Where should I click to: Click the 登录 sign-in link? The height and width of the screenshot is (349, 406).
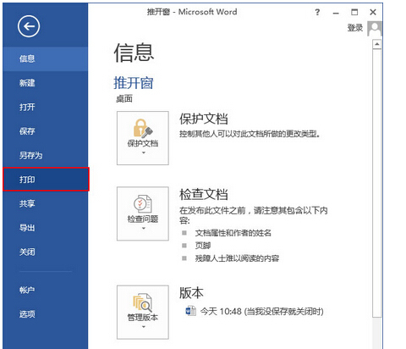point(355,28)
